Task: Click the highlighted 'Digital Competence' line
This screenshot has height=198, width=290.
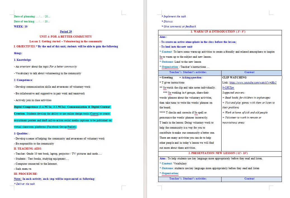Action: pyautogui.click(x=62, y=107)
